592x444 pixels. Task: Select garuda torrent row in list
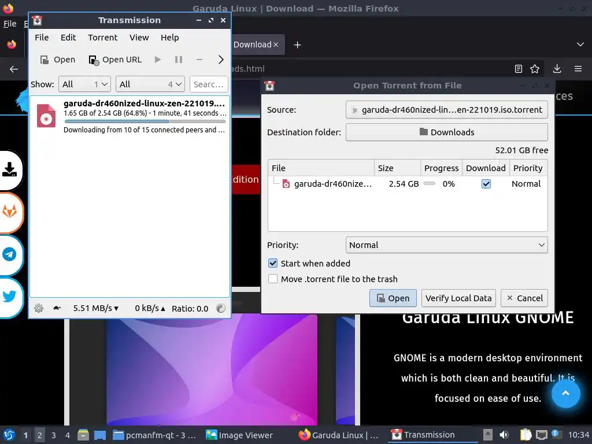pos(130,116)
